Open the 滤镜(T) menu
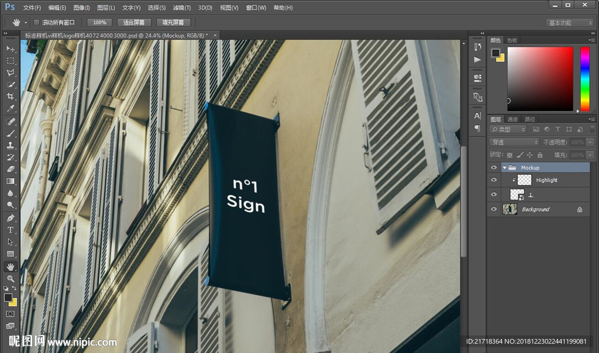Screen dimensions: 599x353 click(182, 8)
